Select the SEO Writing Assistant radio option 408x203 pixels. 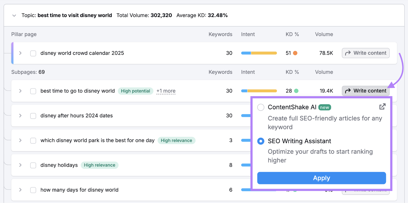(261, 141)
